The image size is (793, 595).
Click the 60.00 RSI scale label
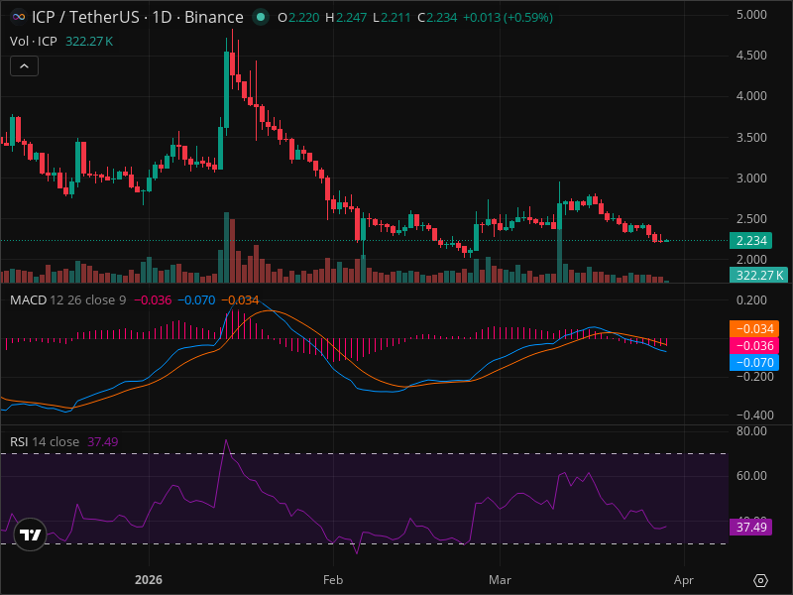pos(751,476)
